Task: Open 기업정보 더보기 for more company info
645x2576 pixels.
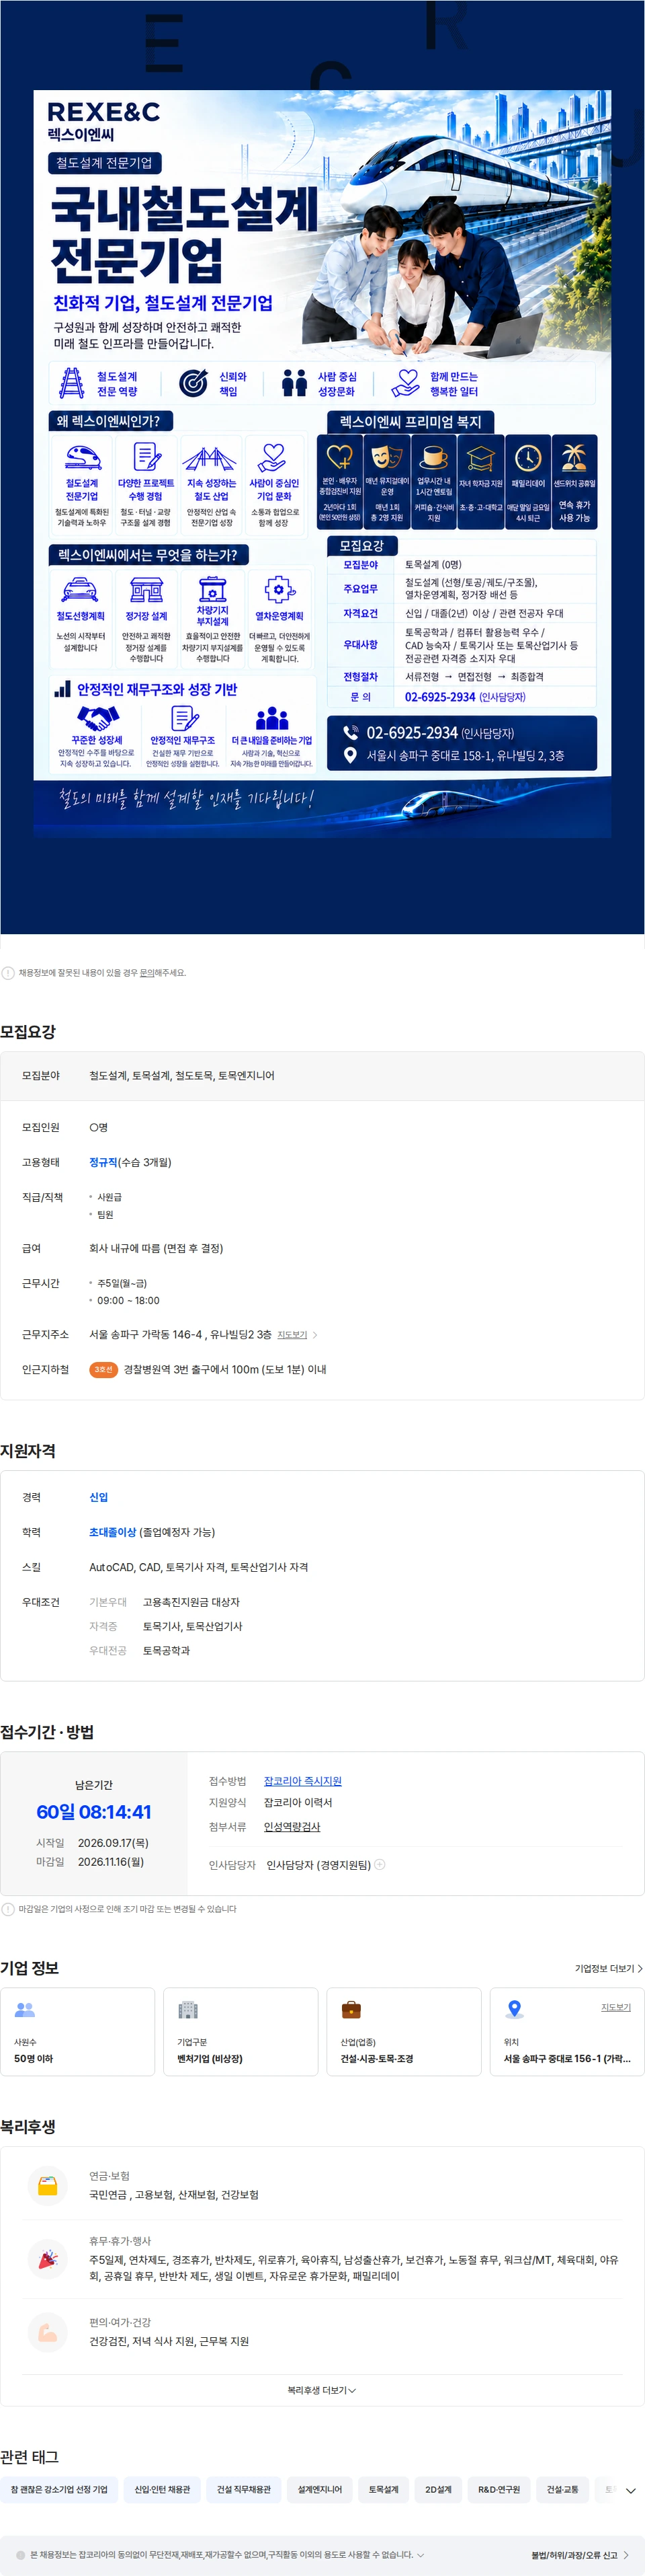Action: coord(608,1968)
